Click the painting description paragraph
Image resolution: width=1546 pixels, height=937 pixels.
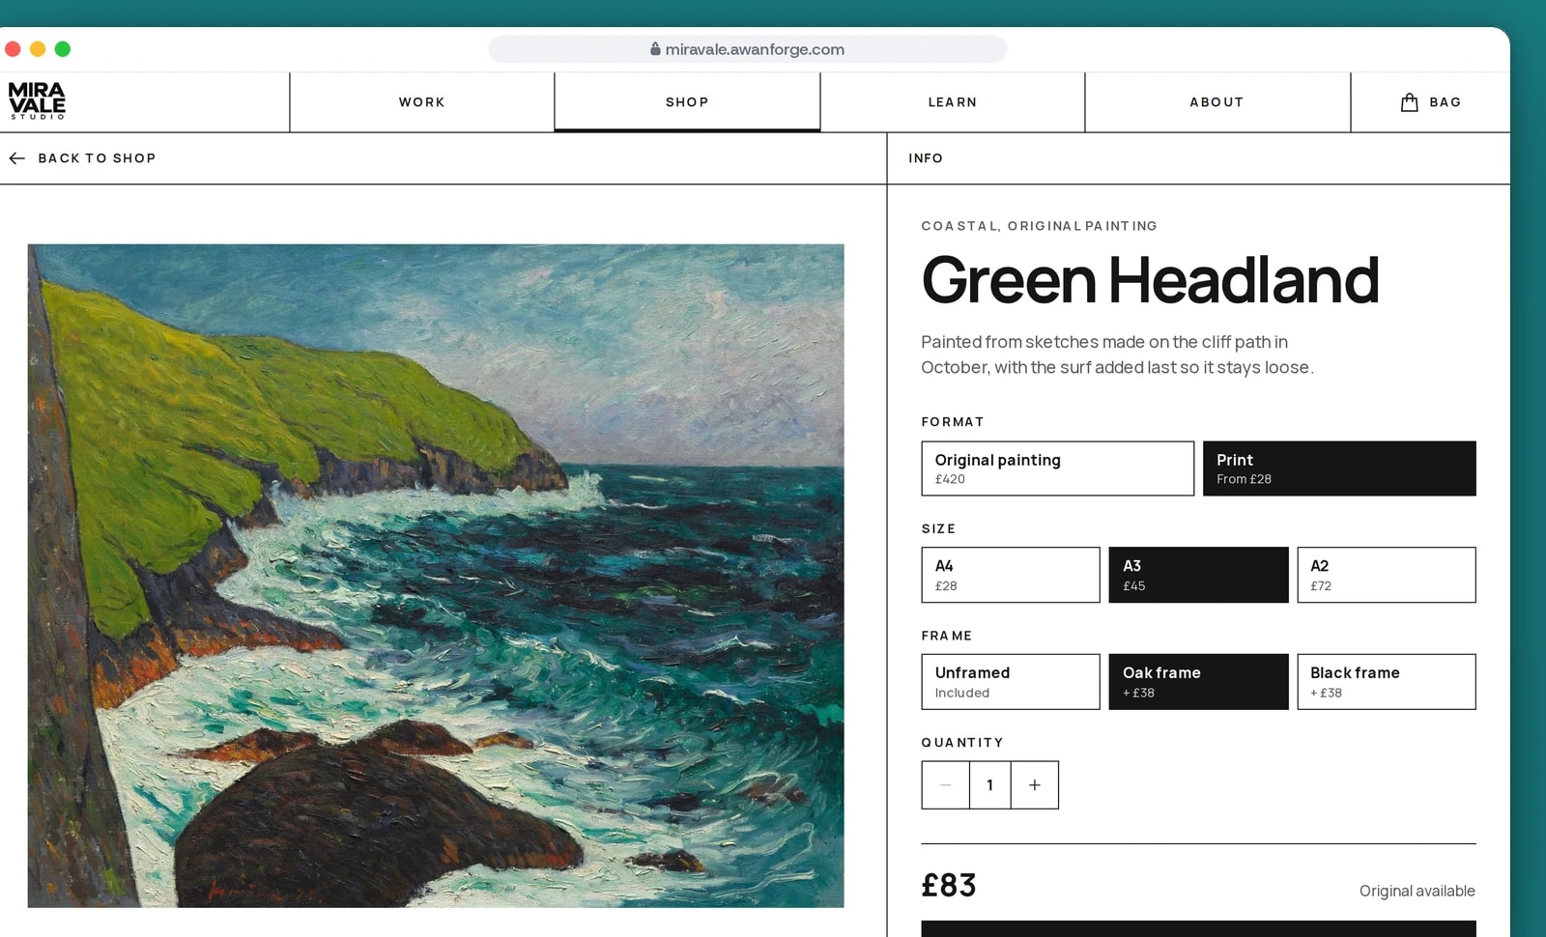[1117, 355]
